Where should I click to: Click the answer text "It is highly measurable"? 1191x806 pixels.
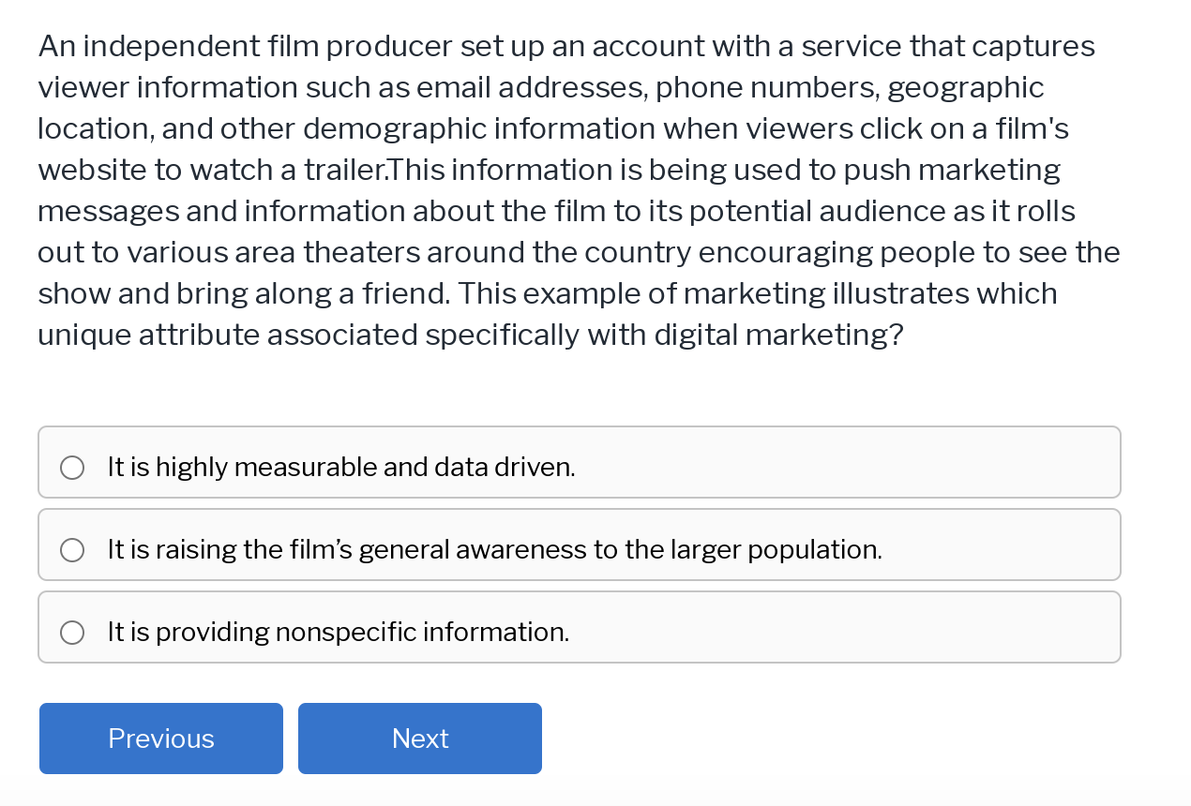tap(340, 466)
